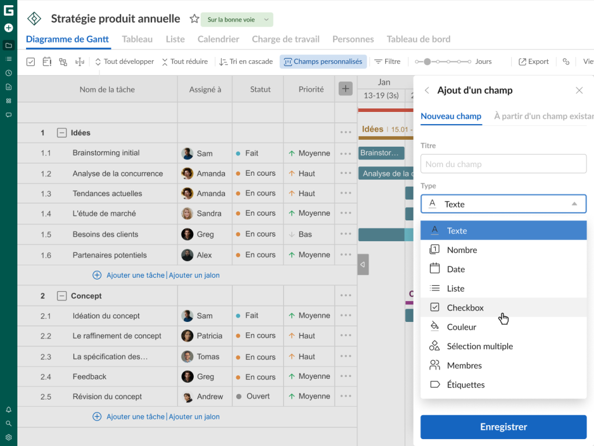This screenshot has height=446, width=594.
Task: Add a column with the plus button
Action: (346, 89)
